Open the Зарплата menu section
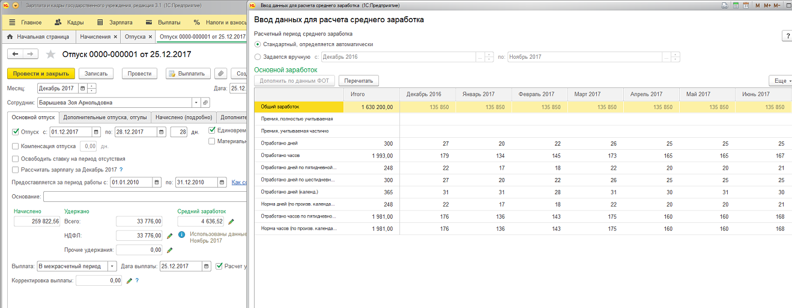The width and height of the screenshot is (792, 308). point(115,22)
